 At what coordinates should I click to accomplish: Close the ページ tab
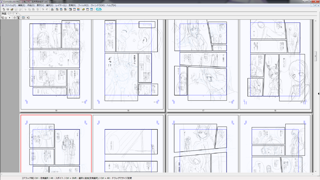click(17, 14)
